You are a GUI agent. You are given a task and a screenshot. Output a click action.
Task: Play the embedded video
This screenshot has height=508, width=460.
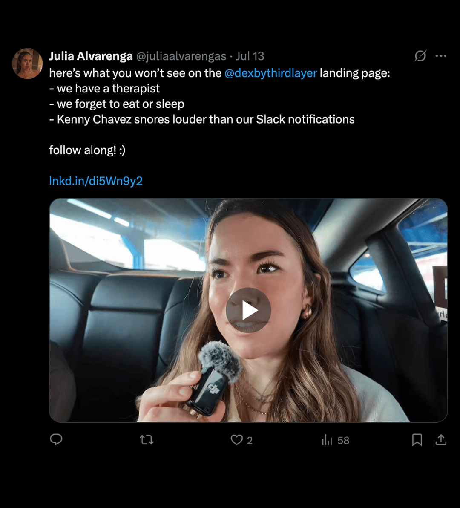pyautogui.click(x=248, y=310)
